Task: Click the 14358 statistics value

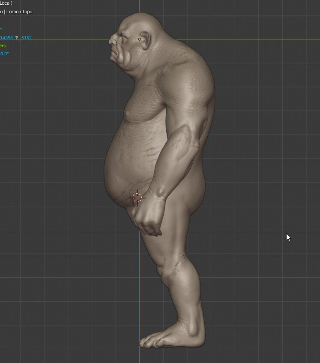Action: pos(7,38)
